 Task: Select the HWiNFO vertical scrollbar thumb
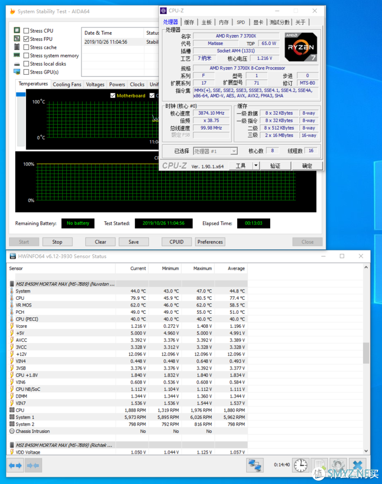[x=366, y=353]
